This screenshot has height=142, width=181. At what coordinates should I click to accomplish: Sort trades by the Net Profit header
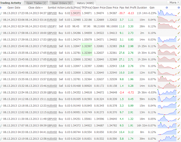click(131, 8)
